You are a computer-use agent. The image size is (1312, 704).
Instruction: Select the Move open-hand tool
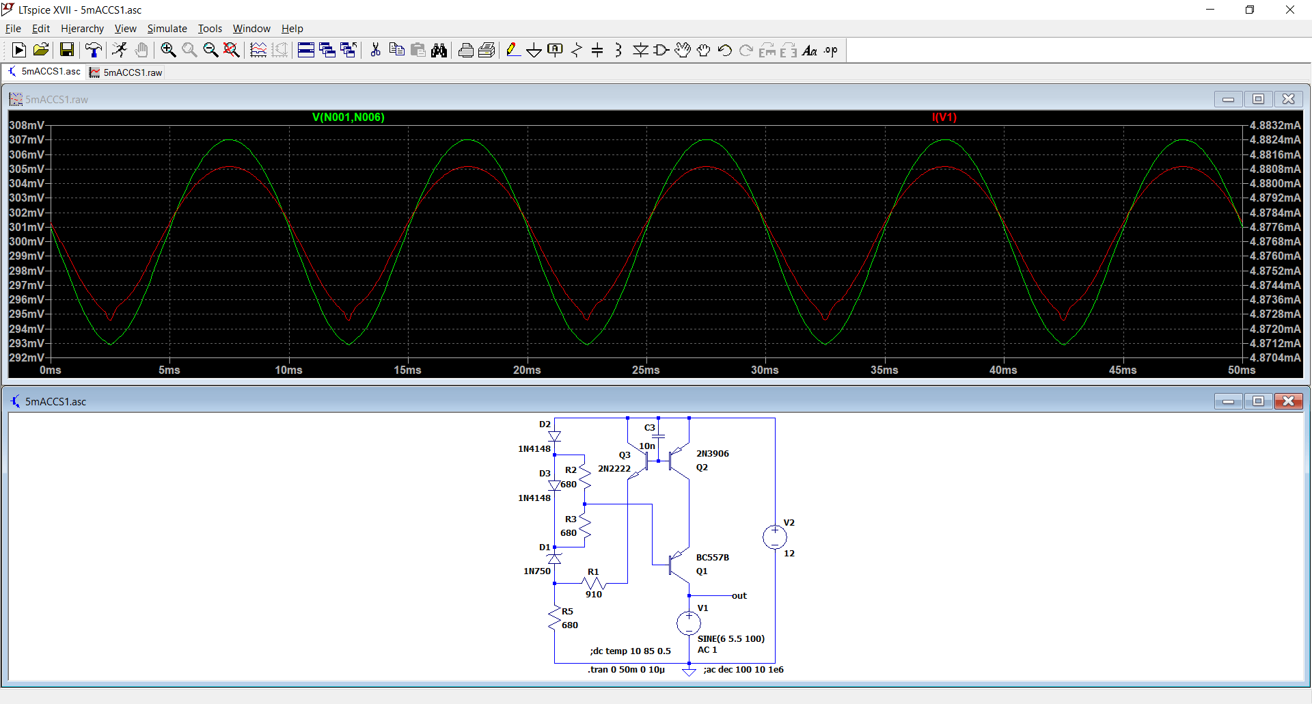(x=683, y=50)
